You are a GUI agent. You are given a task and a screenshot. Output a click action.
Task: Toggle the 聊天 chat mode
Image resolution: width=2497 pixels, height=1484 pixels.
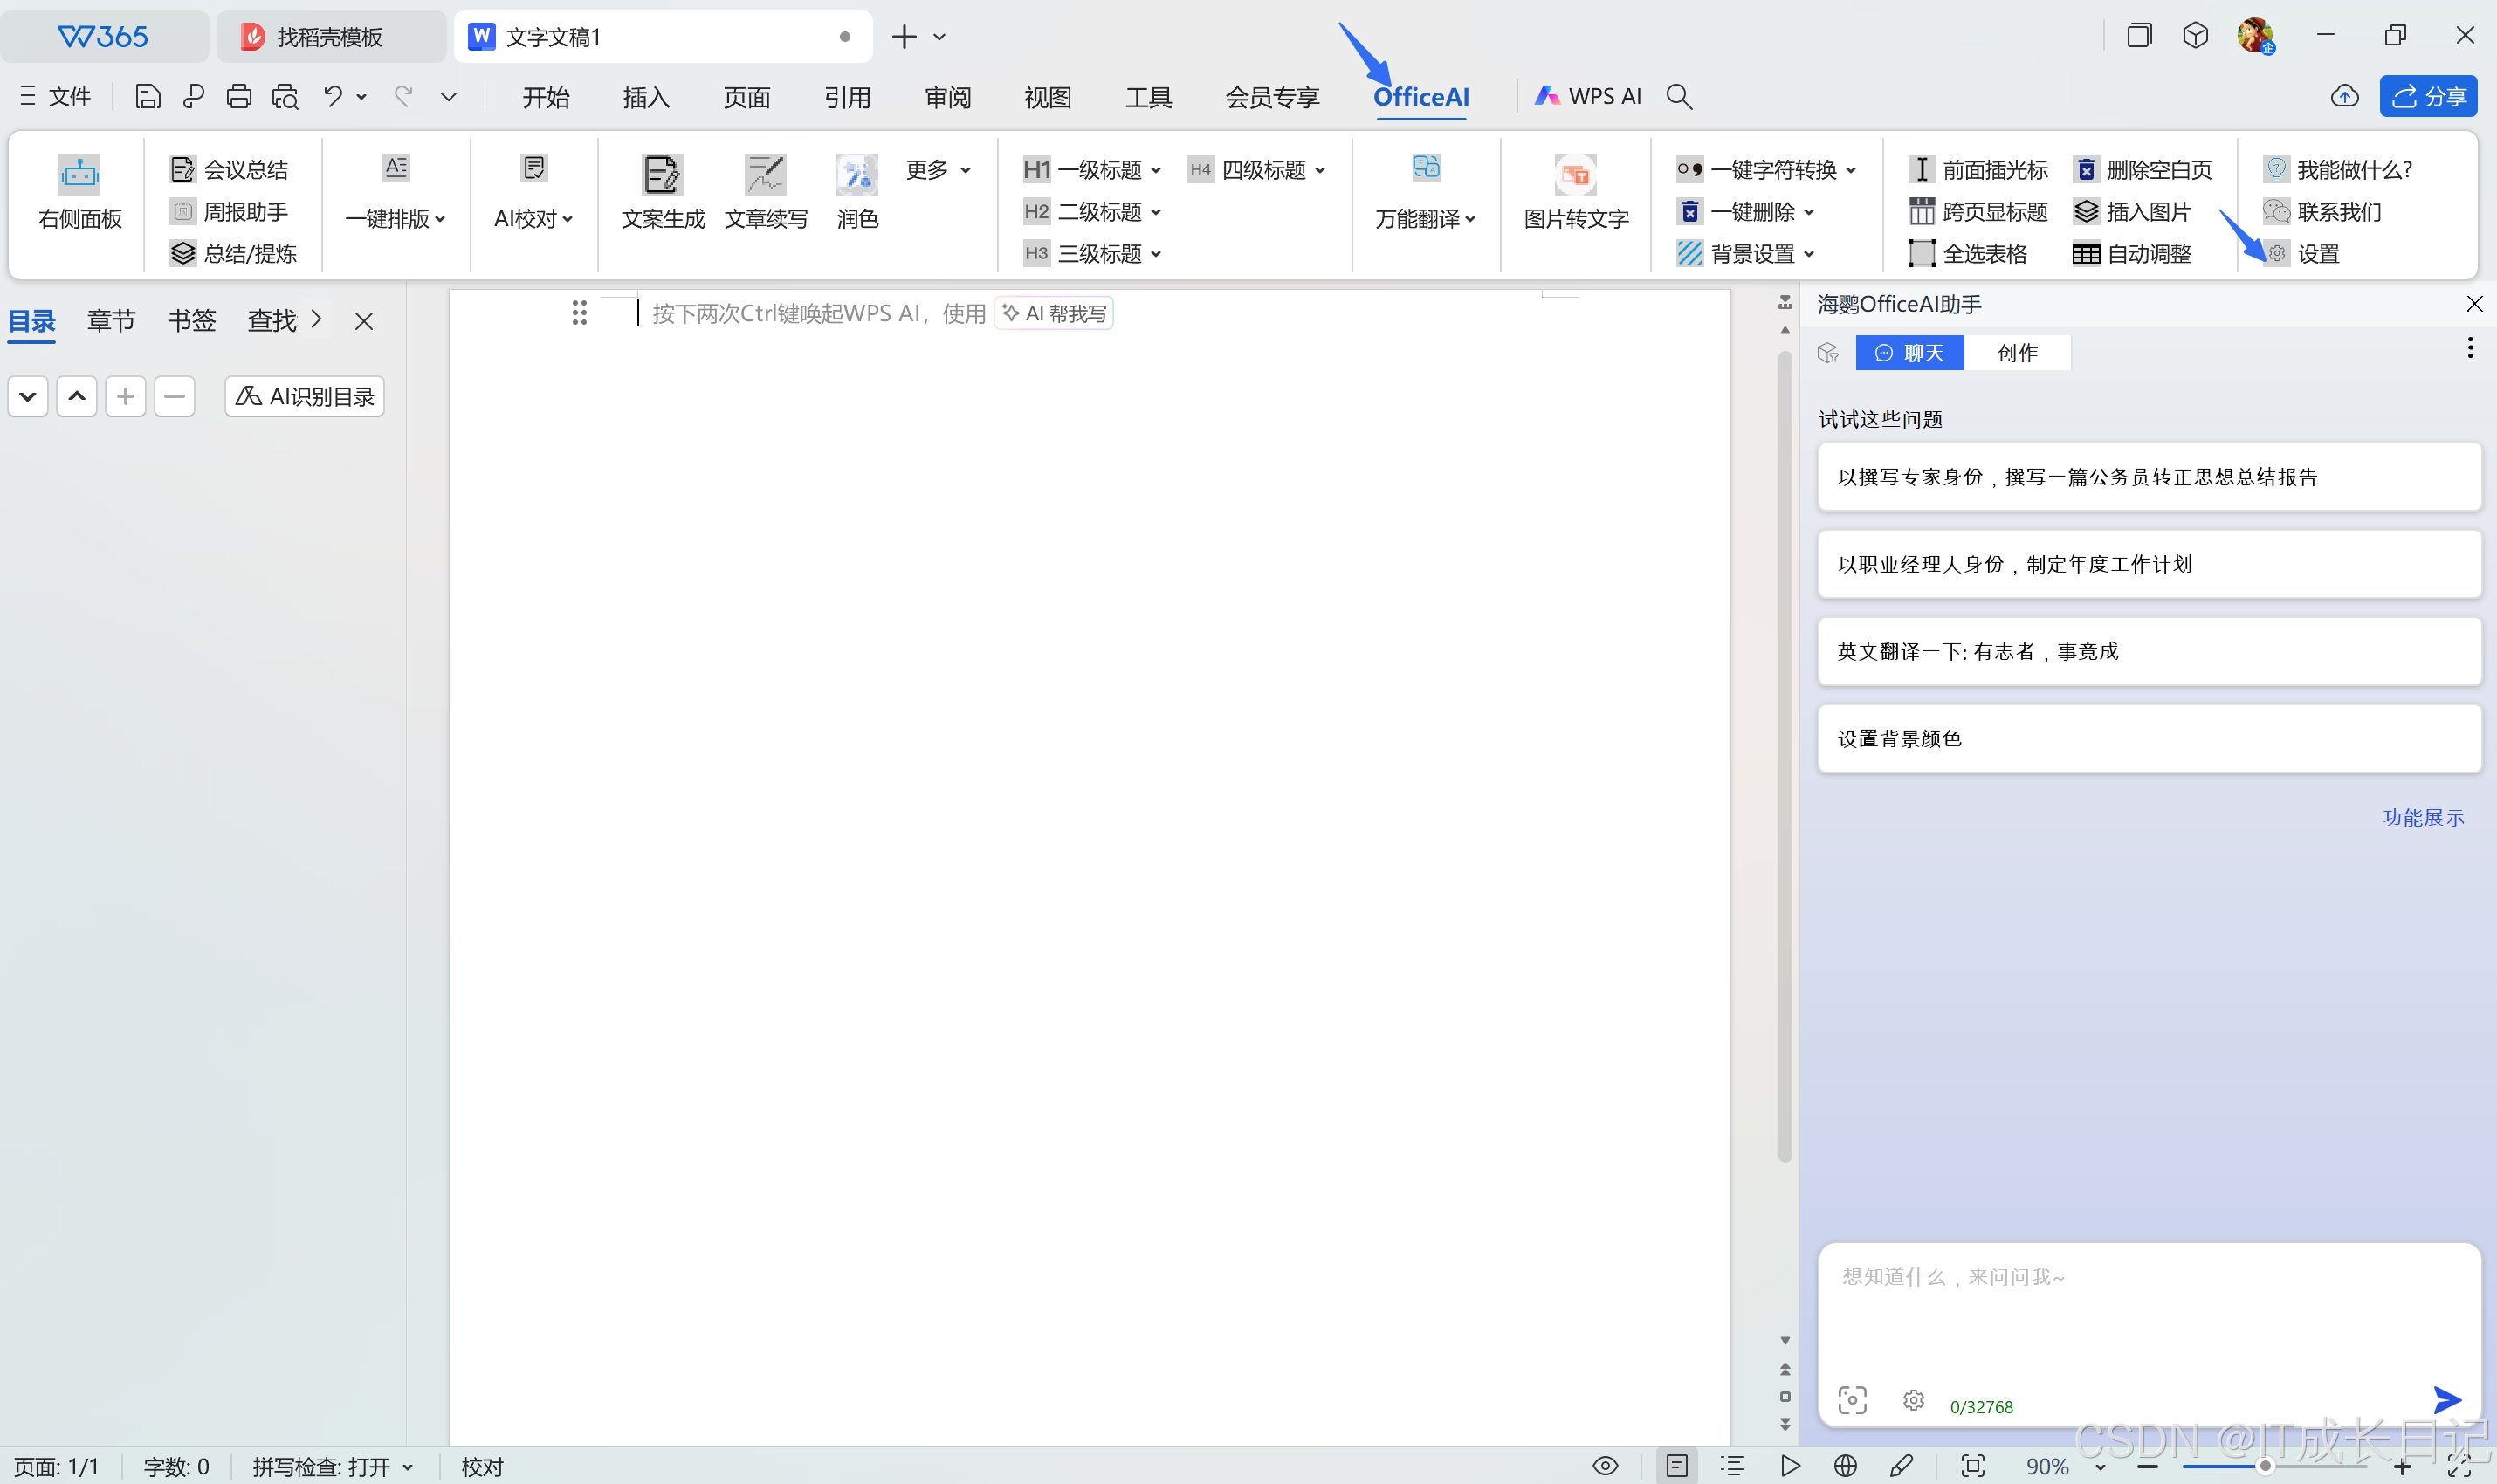coord(1909,353)
